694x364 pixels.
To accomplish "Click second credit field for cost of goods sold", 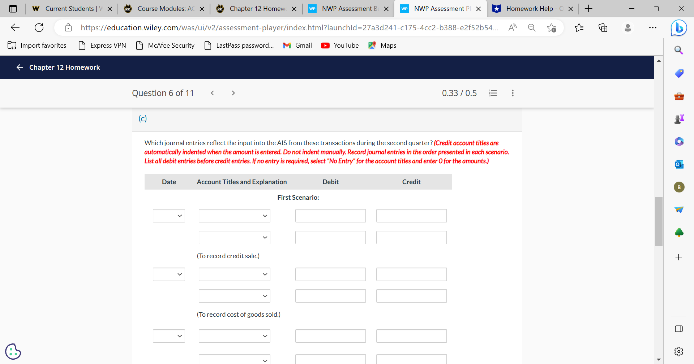I will pyautogui.click(x=411, y=296).
